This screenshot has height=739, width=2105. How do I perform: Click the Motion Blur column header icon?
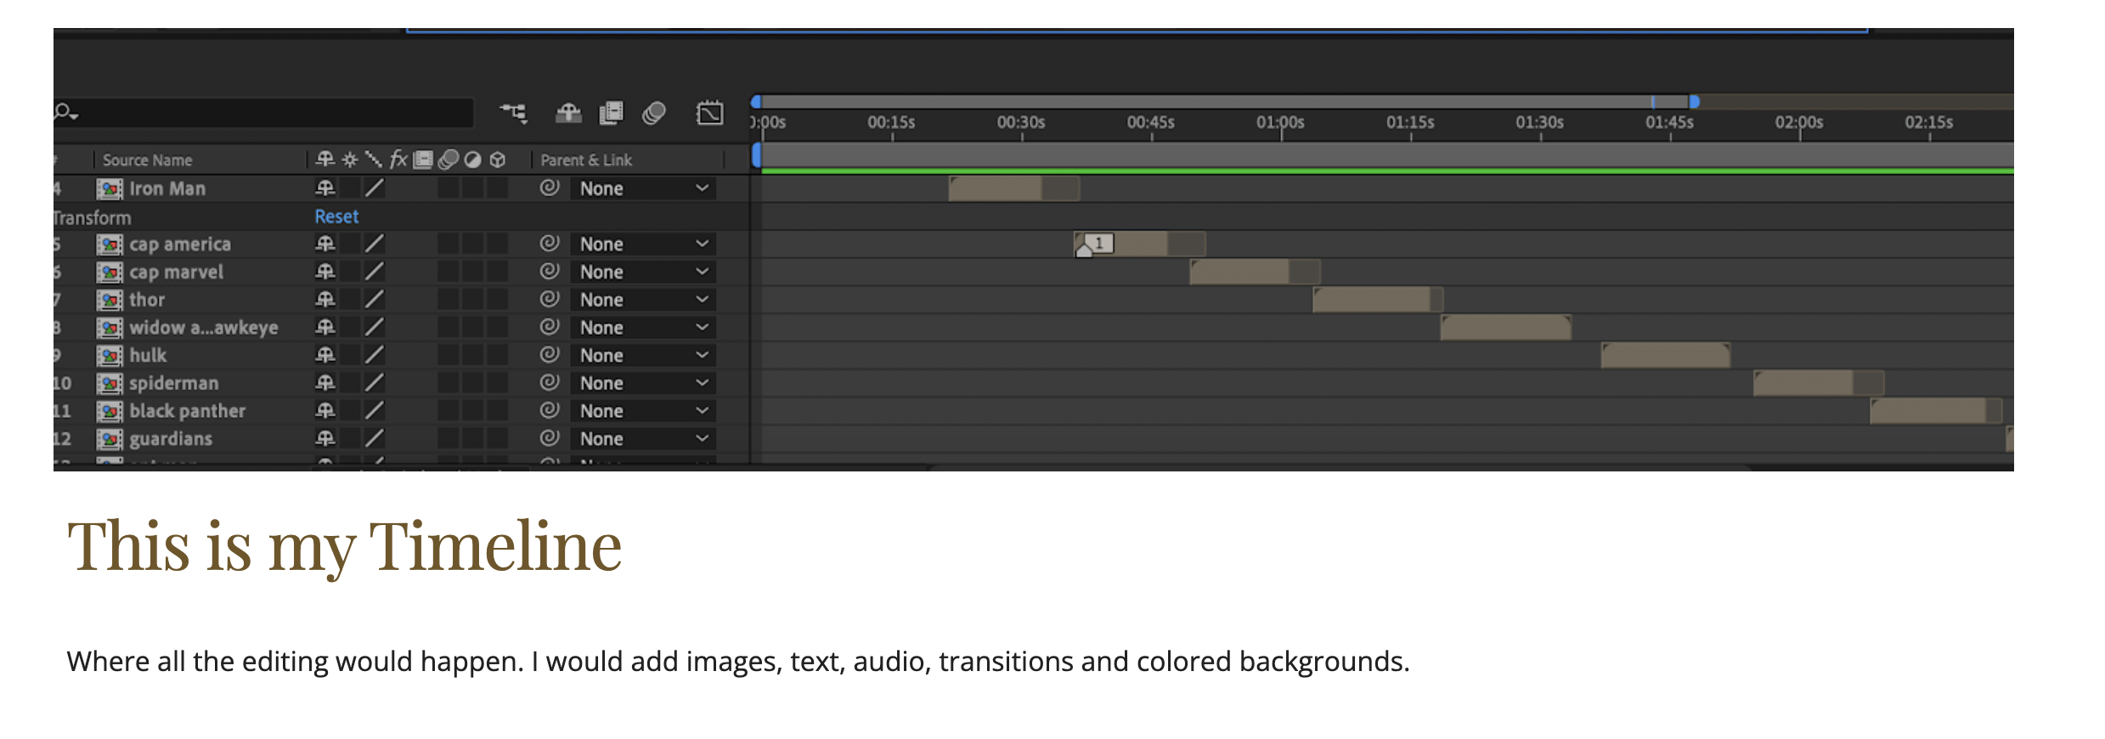(449, 160)
